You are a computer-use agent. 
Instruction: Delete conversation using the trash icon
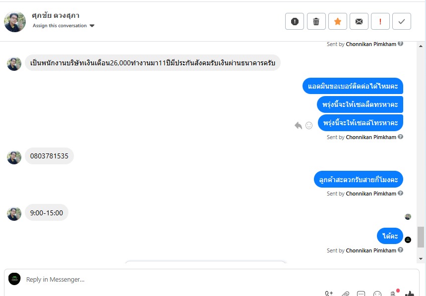click(x=316, y=21)
